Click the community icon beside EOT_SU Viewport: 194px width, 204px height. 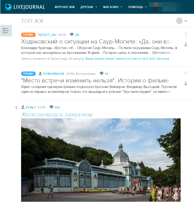click(x=40, y=34)
